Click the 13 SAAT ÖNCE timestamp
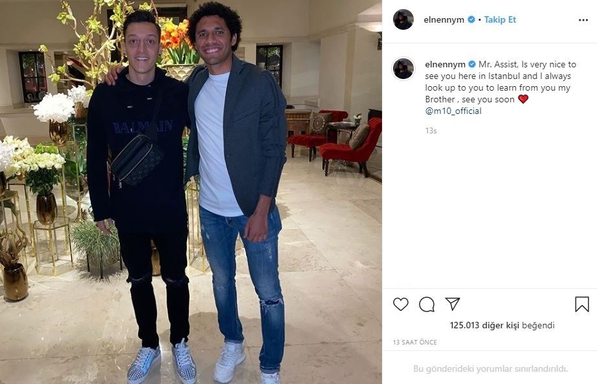 (414, 342)
